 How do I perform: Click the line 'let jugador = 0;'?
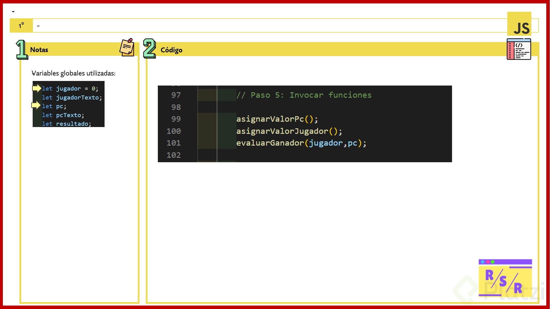[x=70, y=89]
